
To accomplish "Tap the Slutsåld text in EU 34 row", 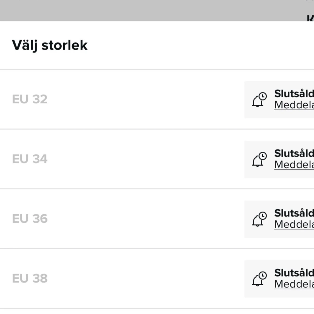I will pos(294,153).
